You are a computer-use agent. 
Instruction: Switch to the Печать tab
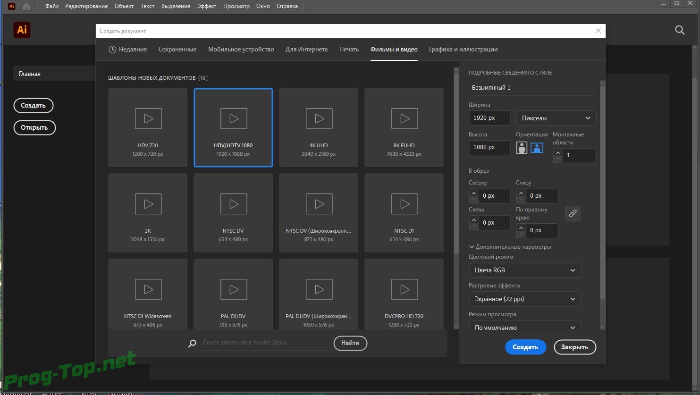tap(349, 50)
